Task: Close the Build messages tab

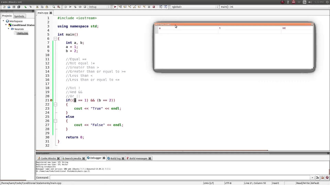Action: 150,158
